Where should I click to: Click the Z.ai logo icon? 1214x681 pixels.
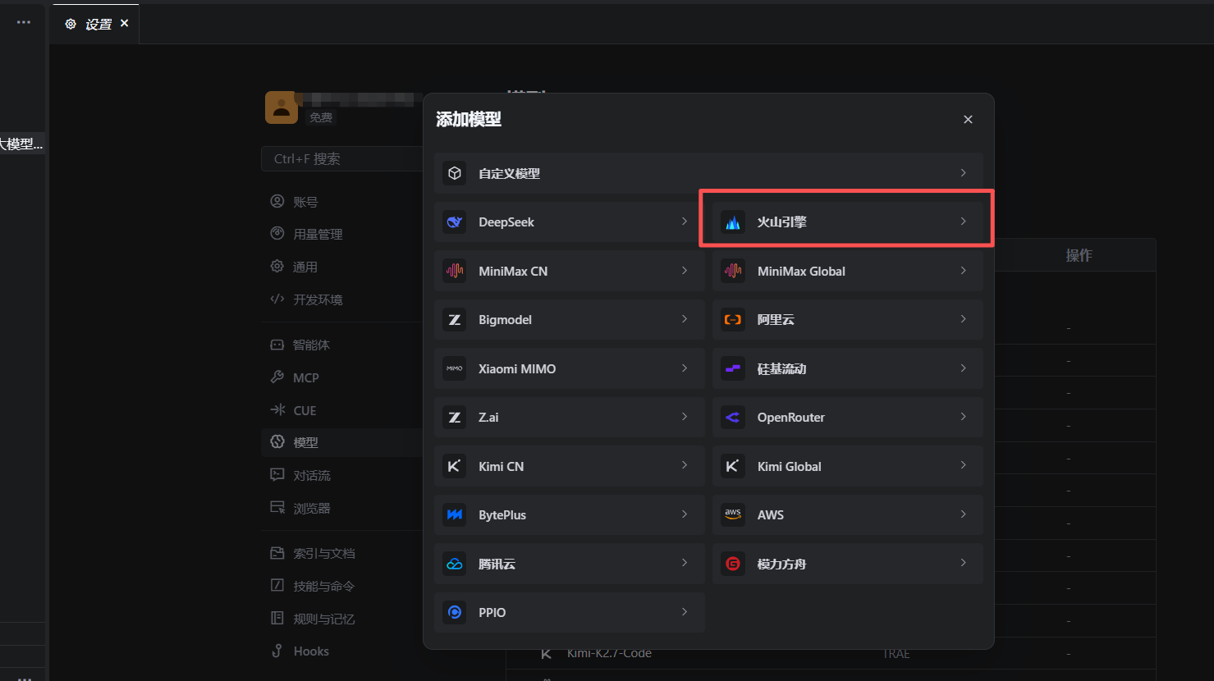click(x=455, y=418)
